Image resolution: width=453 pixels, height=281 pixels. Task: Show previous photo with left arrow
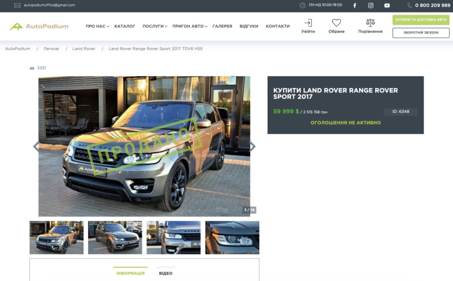point(36,146)
